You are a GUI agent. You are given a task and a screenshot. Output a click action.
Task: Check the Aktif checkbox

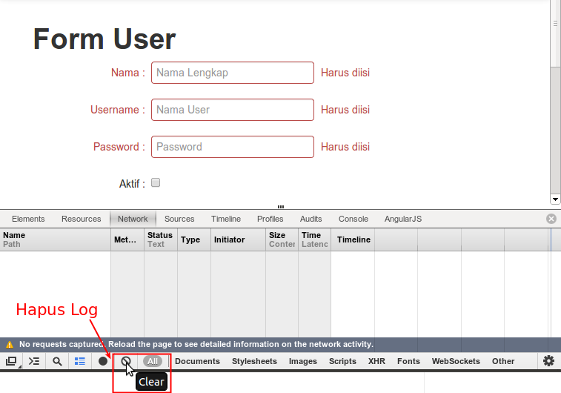[x=156, y=182]
